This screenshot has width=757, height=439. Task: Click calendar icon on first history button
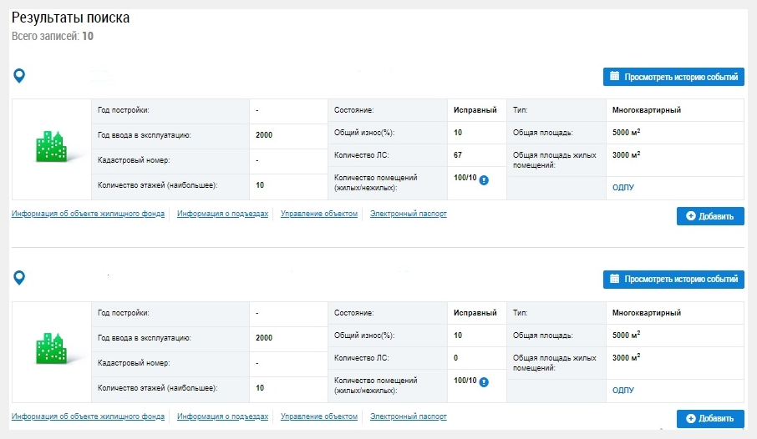(x=615, y=77)
